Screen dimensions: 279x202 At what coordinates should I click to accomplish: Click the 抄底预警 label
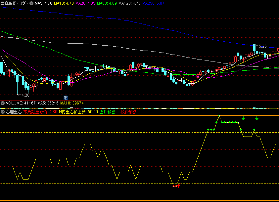[x=130, y=112]
